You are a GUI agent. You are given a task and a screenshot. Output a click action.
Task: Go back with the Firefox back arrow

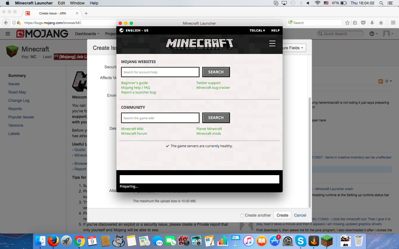(6, 23)
